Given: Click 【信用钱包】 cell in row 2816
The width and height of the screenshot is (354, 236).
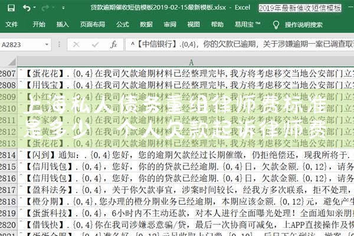Looking at the screenshot, I should [x=186, y=178].
